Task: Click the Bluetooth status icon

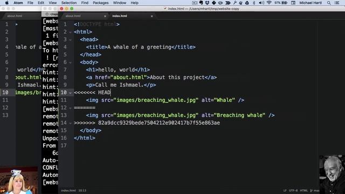Action: click(254, 3)
